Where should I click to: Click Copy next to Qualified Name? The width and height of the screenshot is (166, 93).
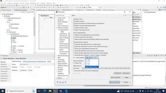click(49, 61)
